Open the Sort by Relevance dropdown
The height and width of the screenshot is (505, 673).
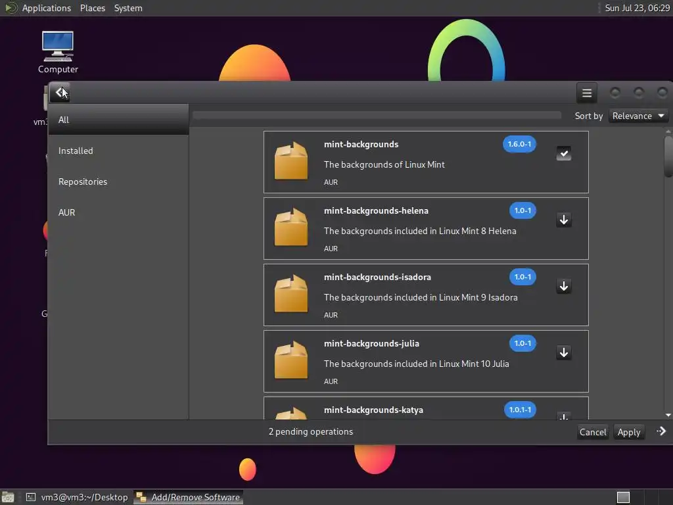click(x=638, y=116)
